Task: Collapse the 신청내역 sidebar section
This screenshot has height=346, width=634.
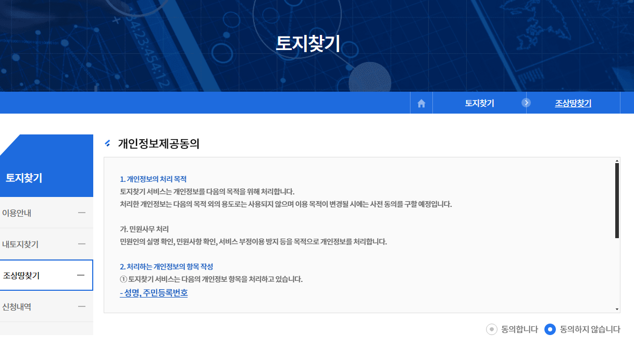Action: click(x=82, y=306)
